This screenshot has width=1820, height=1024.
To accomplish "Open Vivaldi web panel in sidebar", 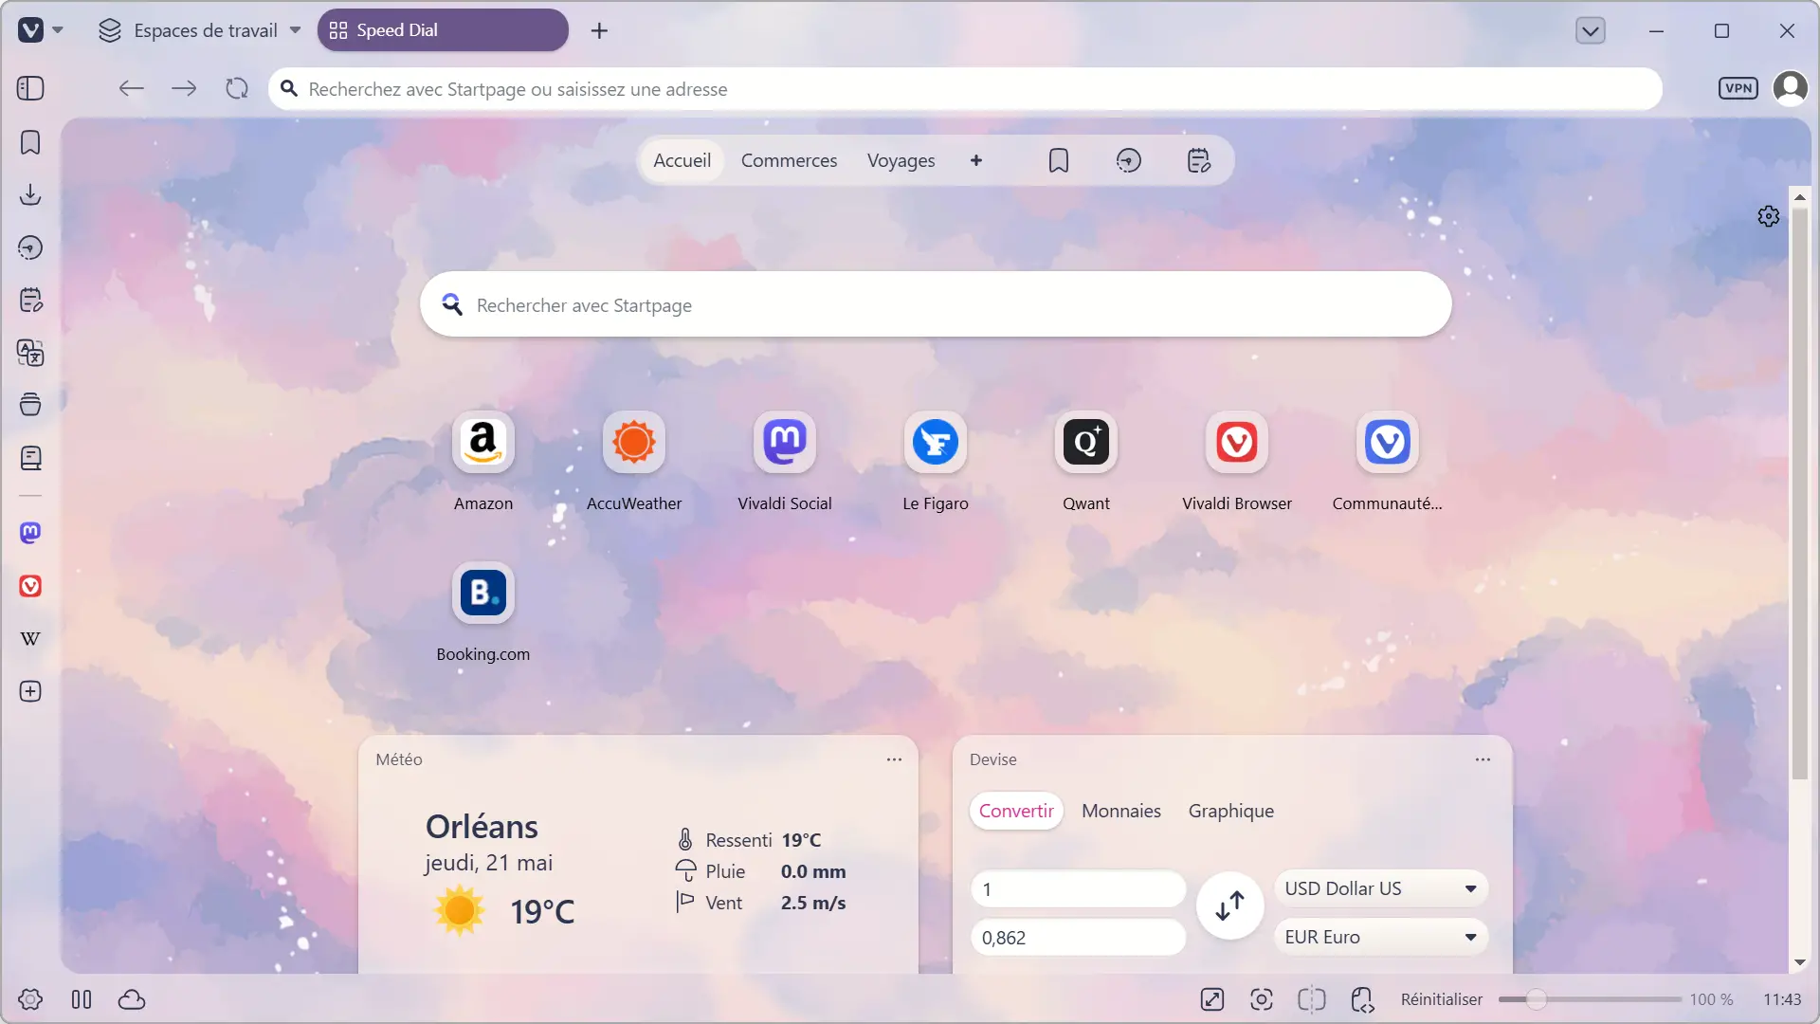I will click(x=30, y=586).
